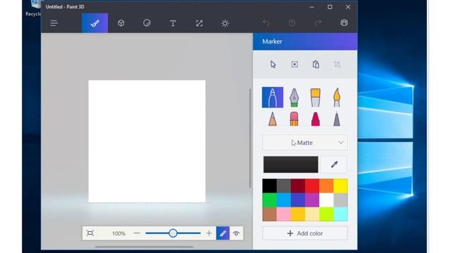Choose the yellow color swatch
Viewport: 451px width, 253px height.
[340, 186]
